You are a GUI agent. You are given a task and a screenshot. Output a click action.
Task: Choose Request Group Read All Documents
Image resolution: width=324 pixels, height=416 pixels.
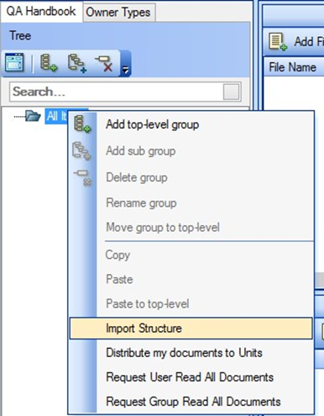click(191, 402)
